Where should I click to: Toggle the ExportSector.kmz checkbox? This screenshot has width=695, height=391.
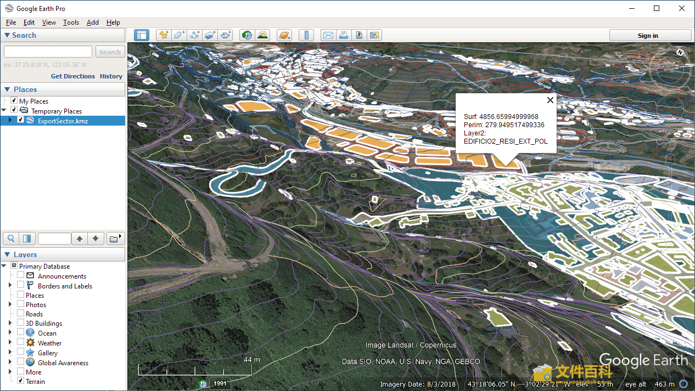[21, 121]
